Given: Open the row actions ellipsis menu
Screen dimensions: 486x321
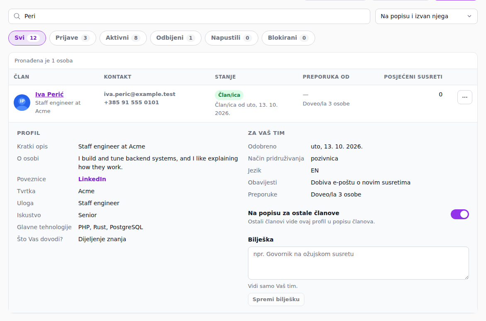Looking at the screenshot, I should (464, 97).
